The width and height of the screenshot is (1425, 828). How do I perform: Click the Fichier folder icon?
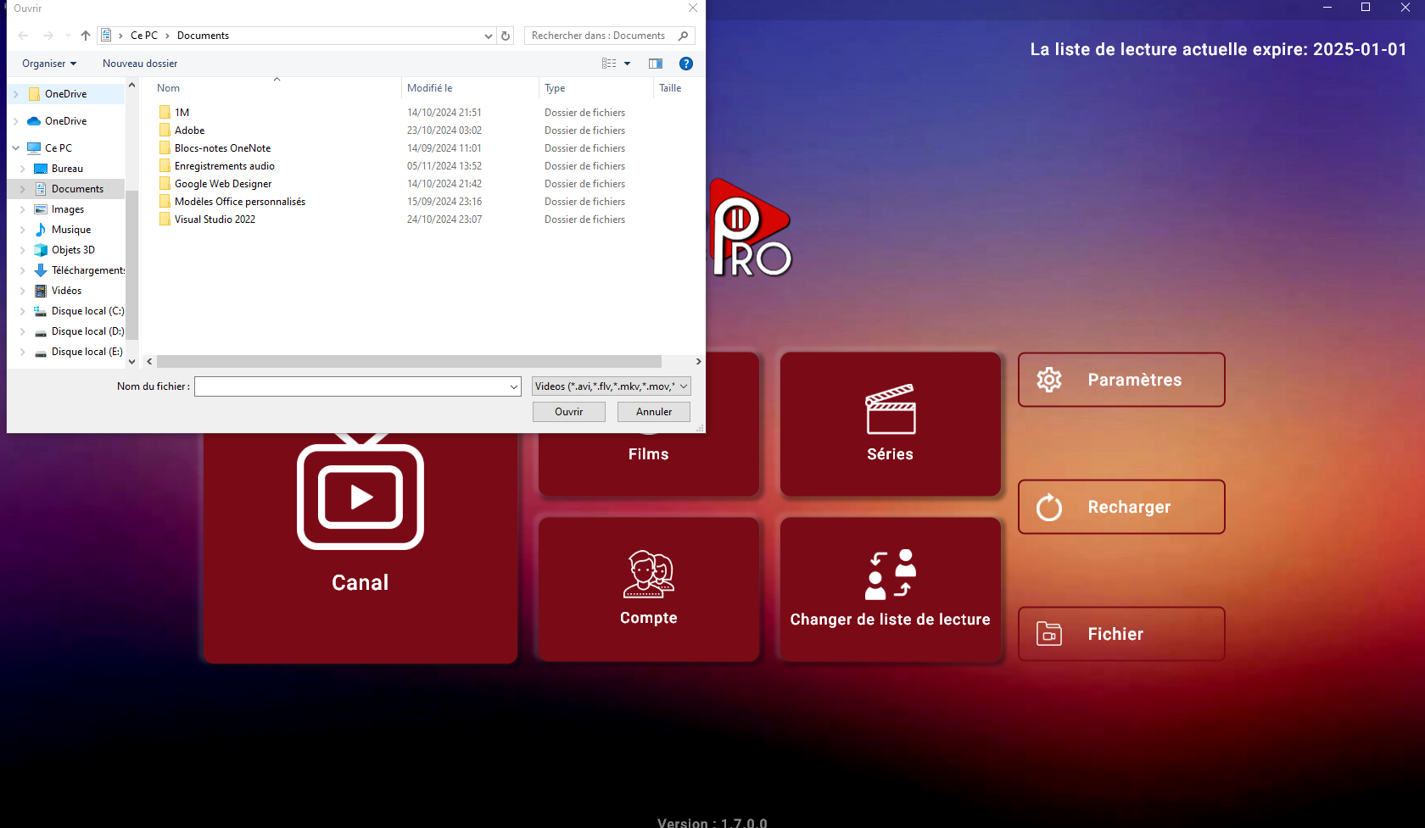[1049, 634]
